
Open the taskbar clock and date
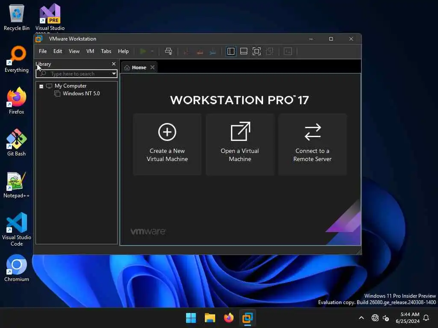(x=408, y=318)
